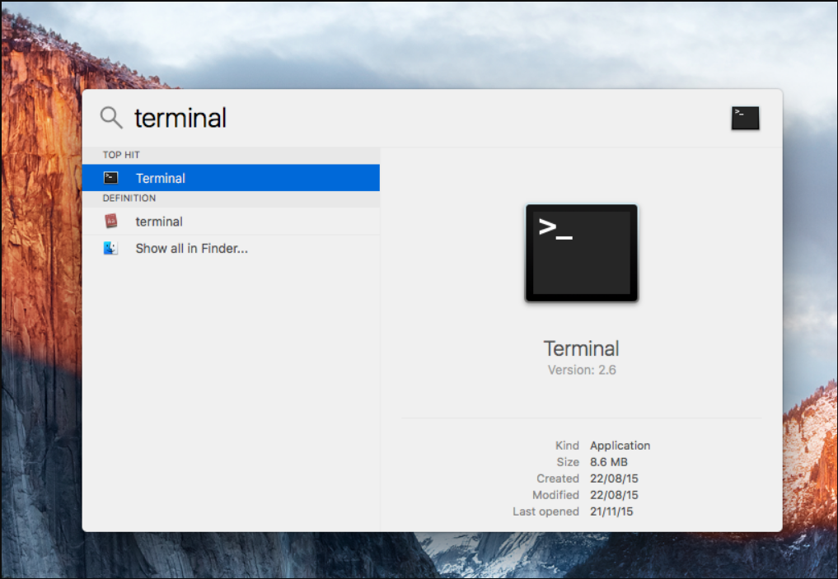Viewport: 838px width, 579px height.
Task: Click the Kind value "Application"
Action: [x=620, y=446]
